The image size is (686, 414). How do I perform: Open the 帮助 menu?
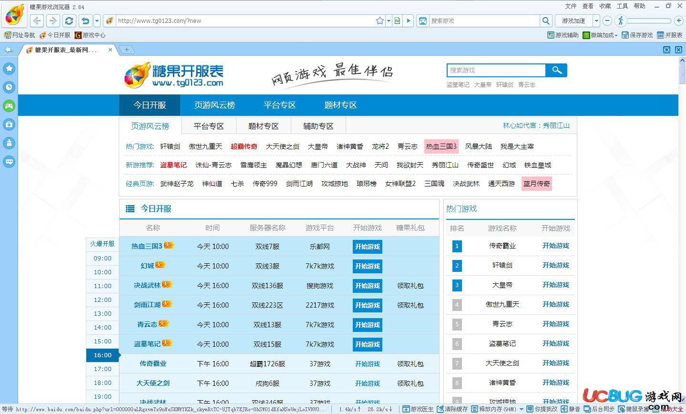pos(639,6)
